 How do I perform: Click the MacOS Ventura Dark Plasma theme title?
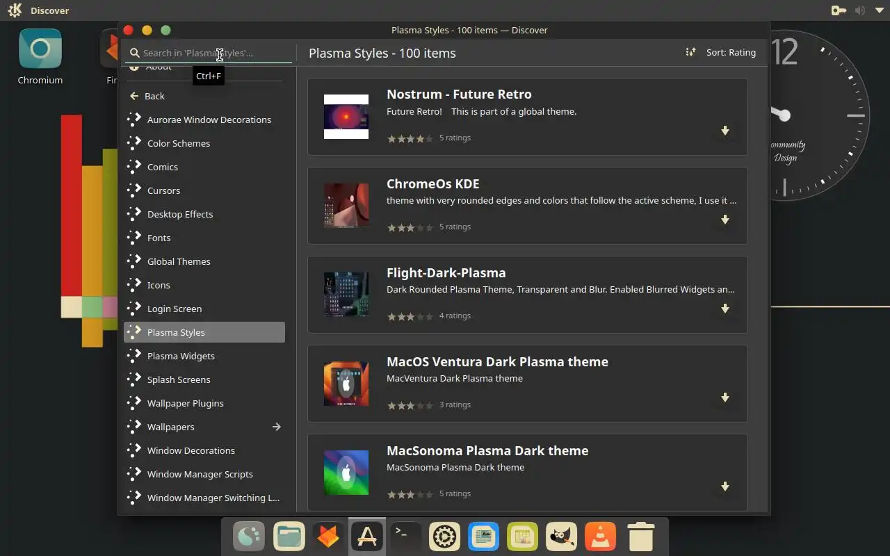click(497, 361)
